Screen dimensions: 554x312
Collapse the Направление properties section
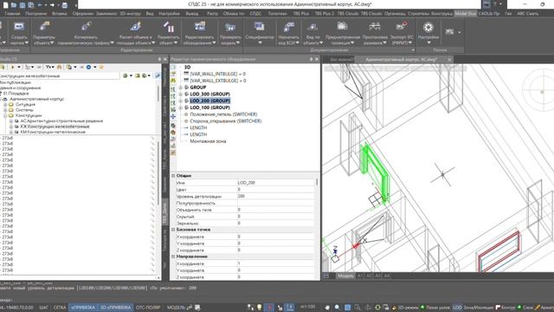[173, 257]
